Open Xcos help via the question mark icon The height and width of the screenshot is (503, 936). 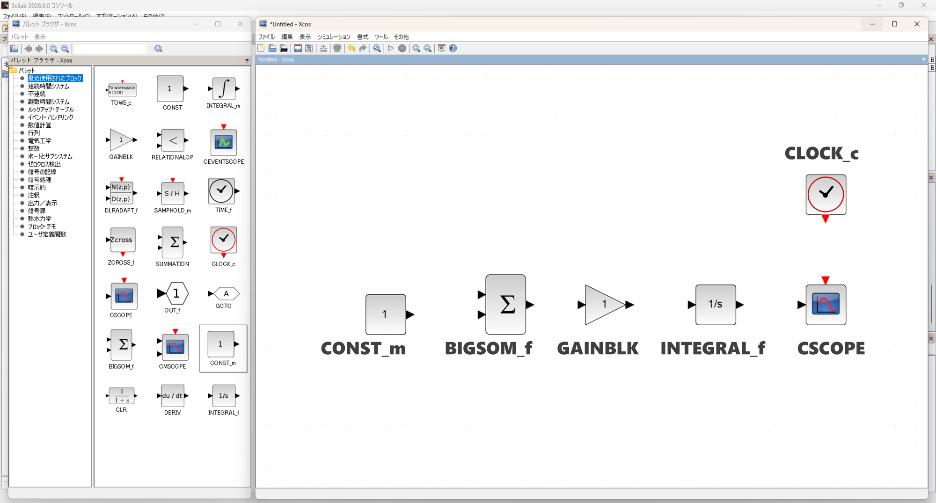point(453,48)
